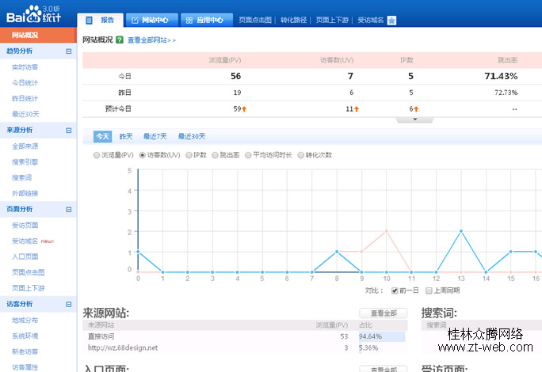The height and width of the screenshot is (372, 542).
Task: Select the 转化次数 radio button
Action: [x=301, y=155]
